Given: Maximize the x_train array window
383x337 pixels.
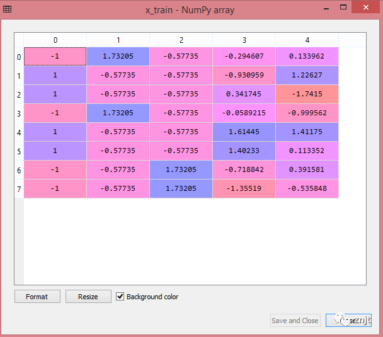Looking at the screenshot, I should [343, 8].
